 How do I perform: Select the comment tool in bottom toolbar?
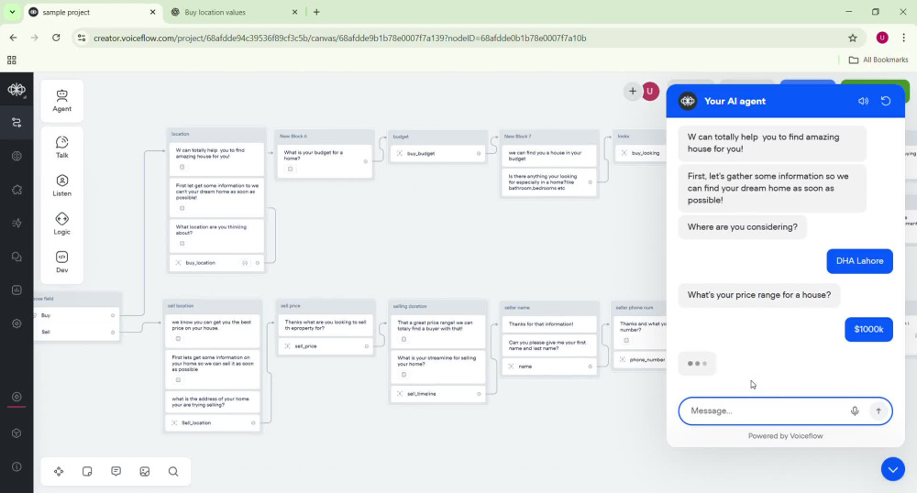tap(116, 471)
